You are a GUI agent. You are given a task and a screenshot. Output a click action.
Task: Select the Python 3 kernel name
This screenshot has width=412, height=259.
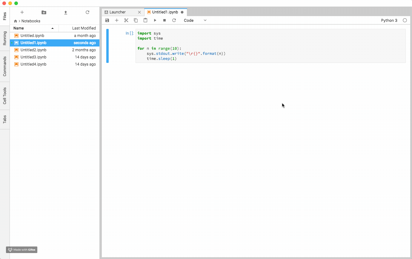389,20
